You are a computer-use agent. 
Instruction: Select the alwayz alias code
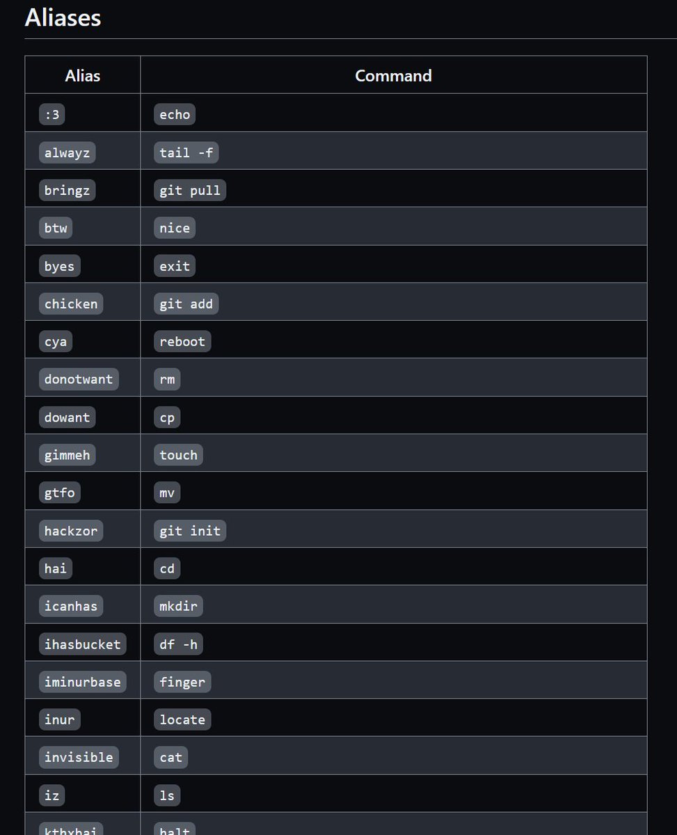pos(67,152)
